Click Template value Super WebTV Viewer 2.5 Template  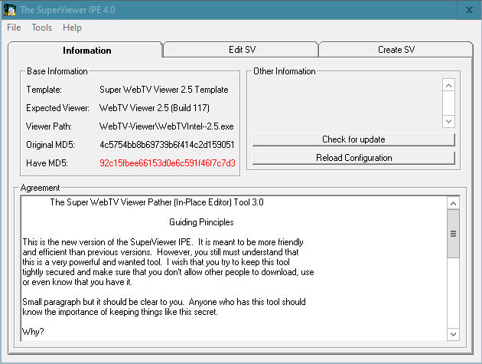(164, 90)
